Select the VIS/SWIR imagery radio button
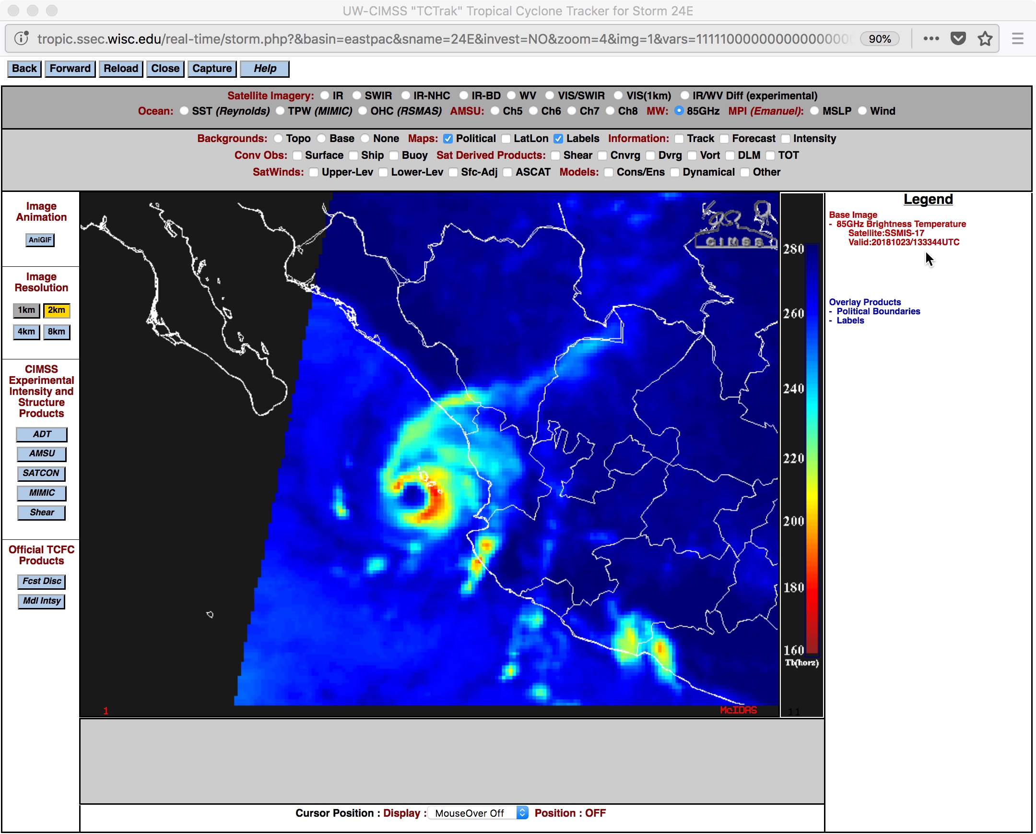1036x834 pixels. (550, 95)
